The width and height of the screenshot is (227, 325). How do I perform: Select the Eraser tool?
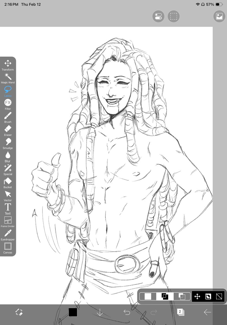[8, 131]
